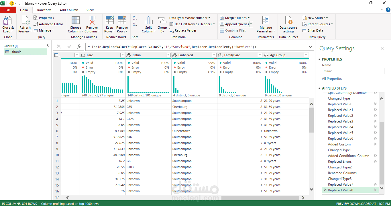Collapse the APPLIED STEPS section
Screen dimensions: 391x206
pos(320,88)
